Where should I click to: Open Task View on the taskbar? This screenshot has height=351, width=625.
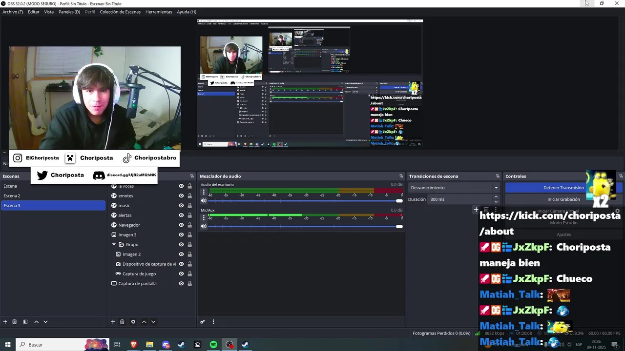click(x=117, y=345)
